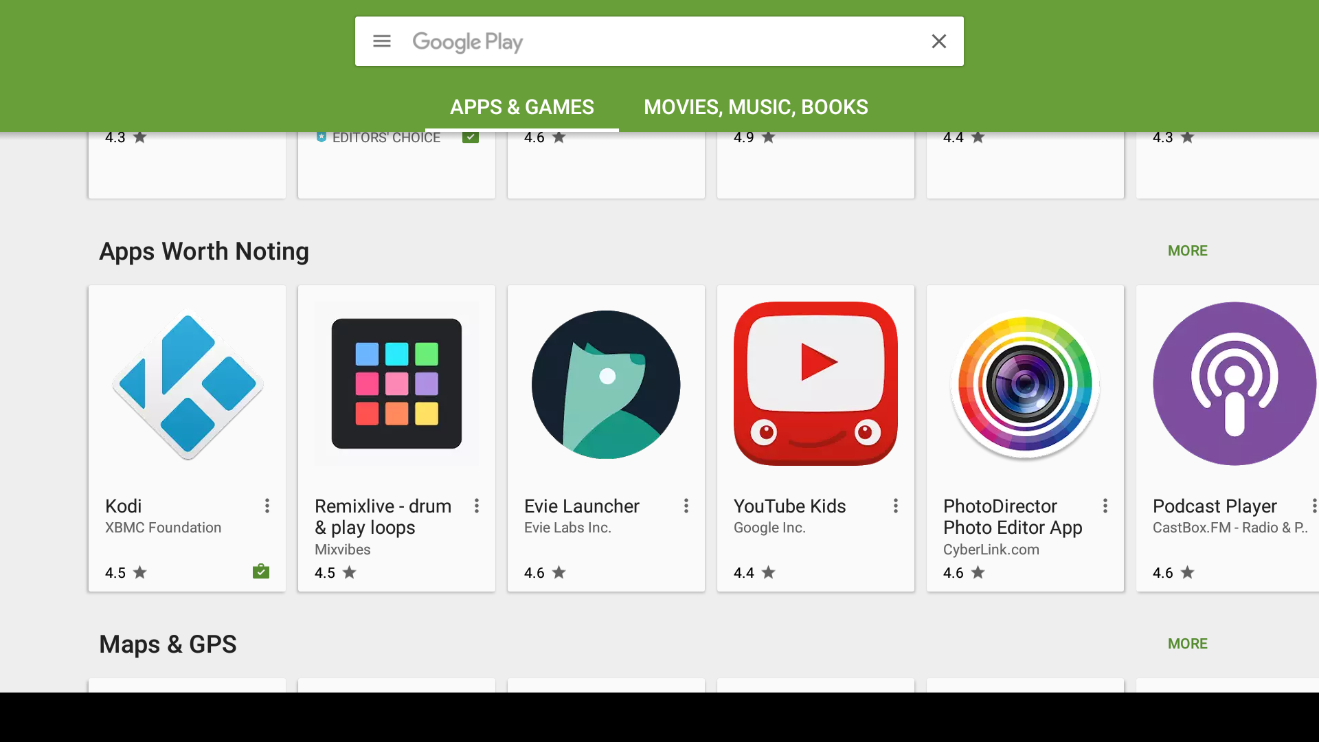
Task: Clear search with the X icon
Action: click(x=938, y=41)
